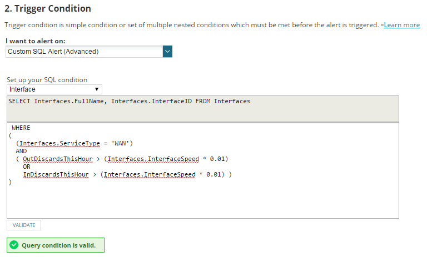The width and height of the screenshot is (427, 257).
Task: Expand the Interface SQL condition dropdown
Action: pyautogui.click(x=54, y=89)
